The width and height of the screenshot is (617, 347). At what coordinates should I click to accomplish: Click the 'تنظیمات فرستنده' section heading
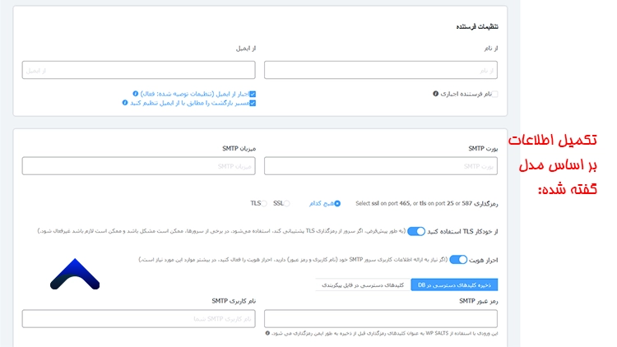477,27
